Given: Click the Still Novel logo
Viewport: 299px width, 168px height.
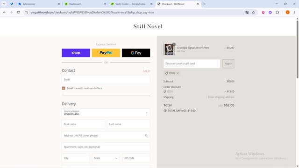Looking at the screenshot, I should [148, 26].
